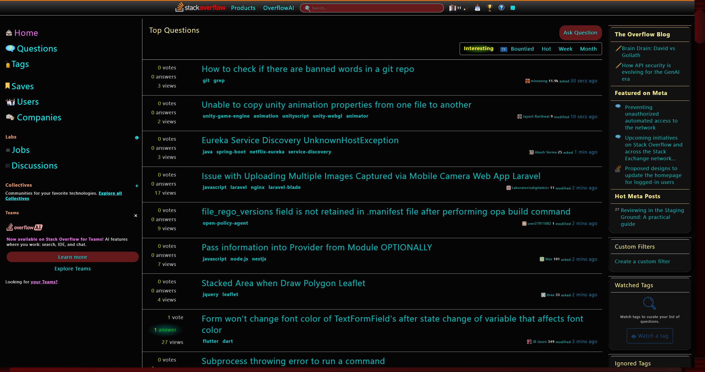Screen dimensions: 705x372
Task: Click the laravel-blade tag
Action: tap(284, 187)
